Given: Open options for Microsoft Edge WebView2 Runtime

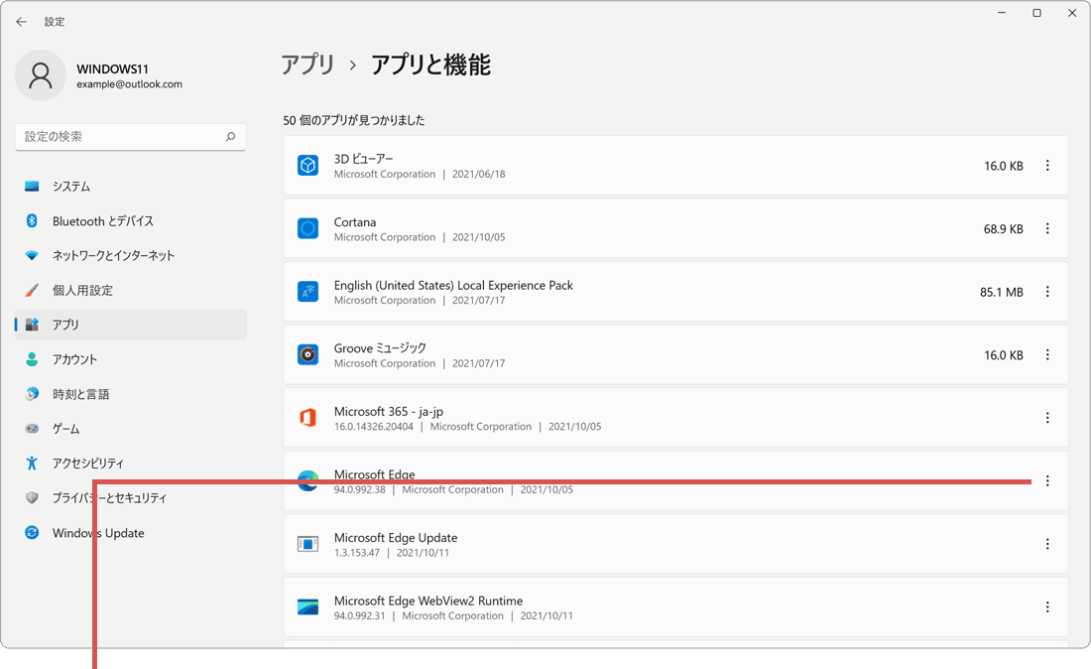Looking at the screenshot, I should (x=1047, y=606).
